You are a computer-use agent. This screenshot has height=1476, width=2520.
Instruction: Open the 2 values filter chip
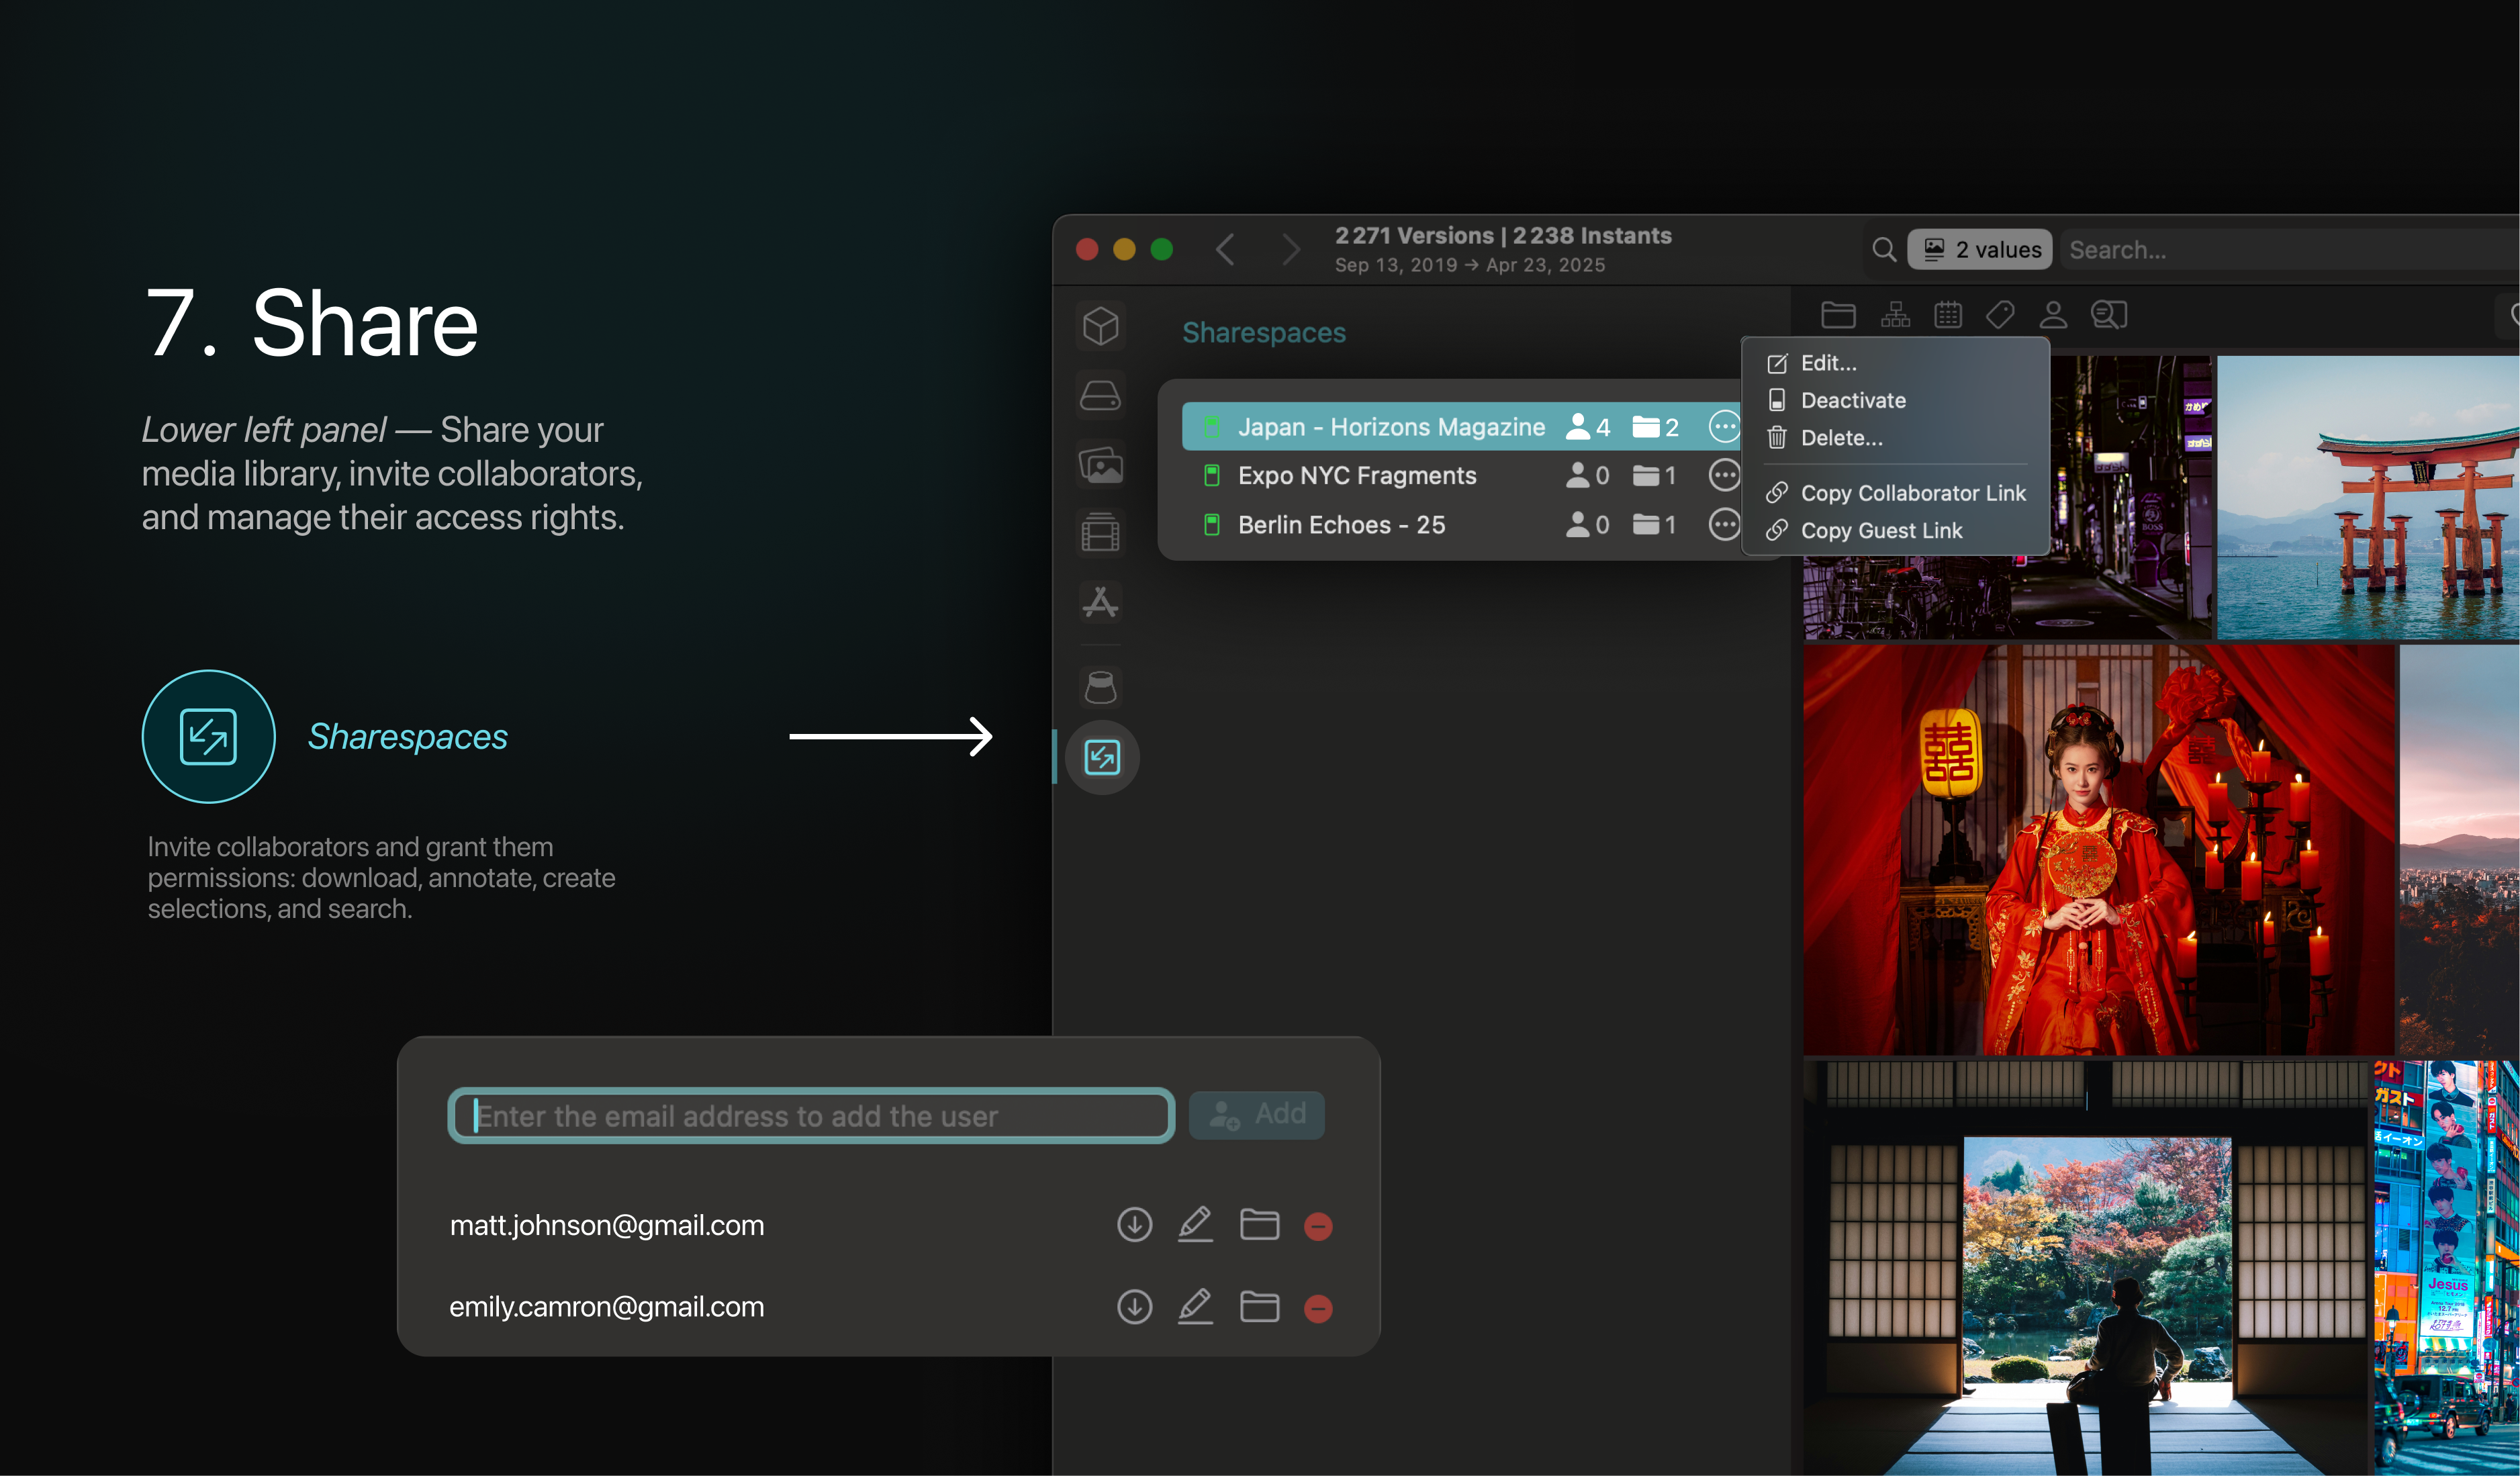point(1980,249)
